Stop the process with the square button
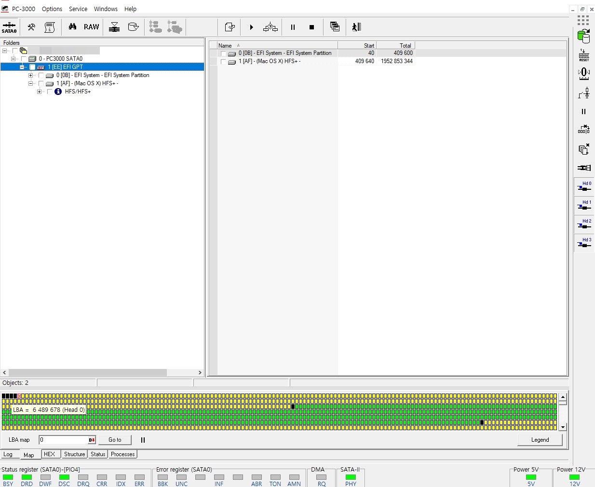The width and height of the screenshot is (595, 487). [x=311, y=27]
